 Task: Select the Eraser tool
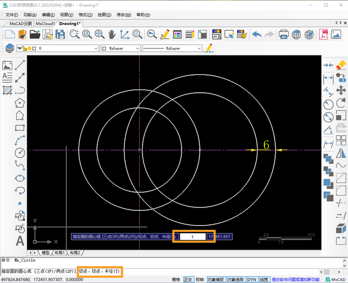(341, 65)
